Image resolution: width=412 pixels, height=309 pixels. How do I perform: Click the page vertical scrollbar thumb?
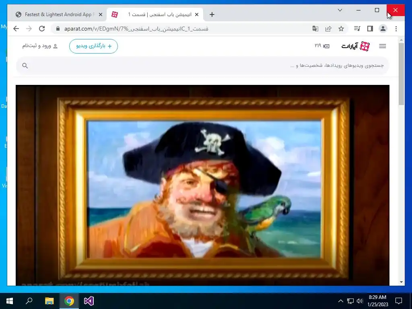point(401,74)
